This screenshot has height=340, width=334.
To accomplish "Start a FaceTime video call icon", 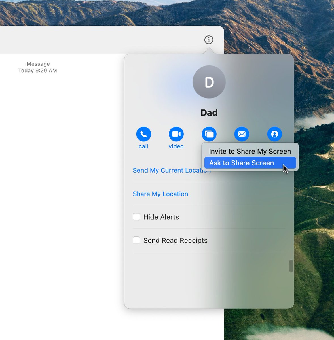I will (176, 134).
